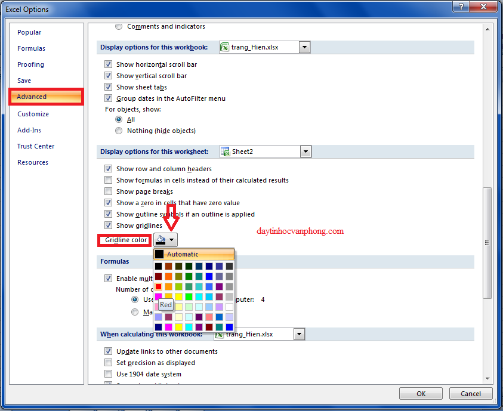Click the scrollbar down arrow

point(487,379)
